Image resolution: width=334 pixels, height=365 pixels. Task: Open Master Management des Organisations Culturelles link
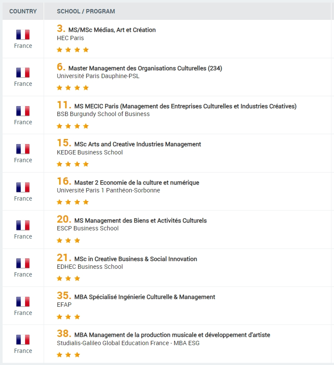pyautogui.click(x=145, y=68)
